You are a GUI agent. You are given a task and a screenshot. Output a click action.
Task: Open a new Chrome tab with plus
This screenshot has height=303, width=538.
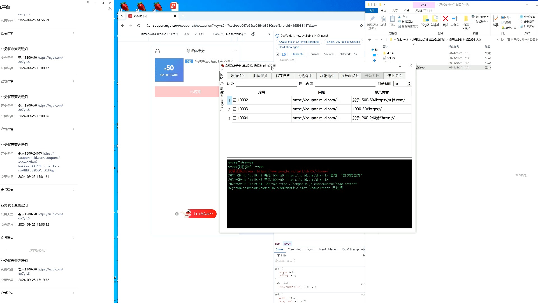click(183, 16)
